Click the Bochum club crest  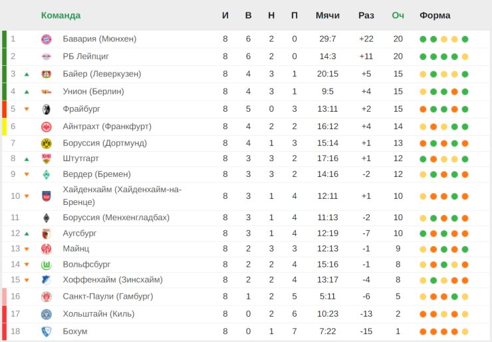click(x=47, y=331)
